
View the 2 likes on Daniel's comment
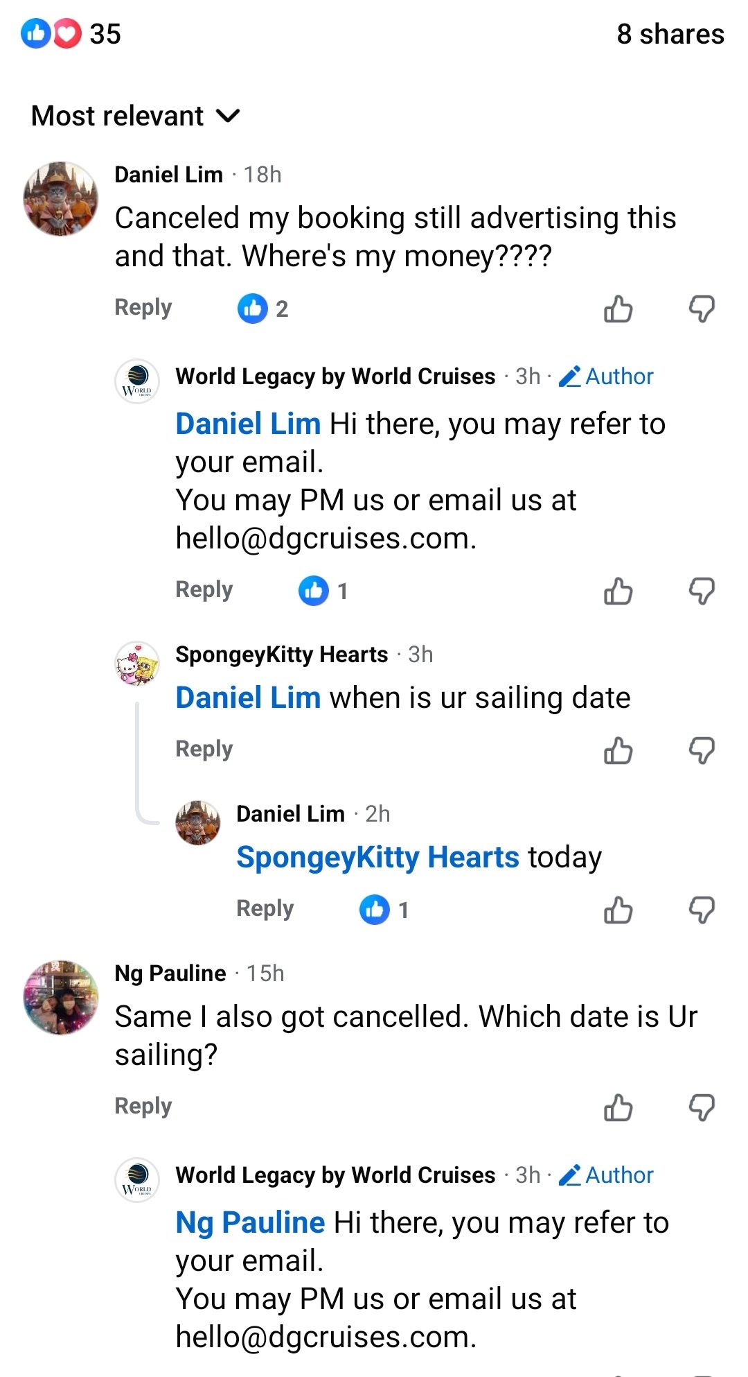click(x=263, y=309)
